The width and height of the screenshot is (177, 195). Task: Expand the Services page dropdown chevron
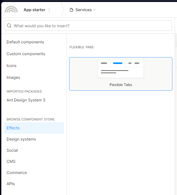[x=94, y=10]
